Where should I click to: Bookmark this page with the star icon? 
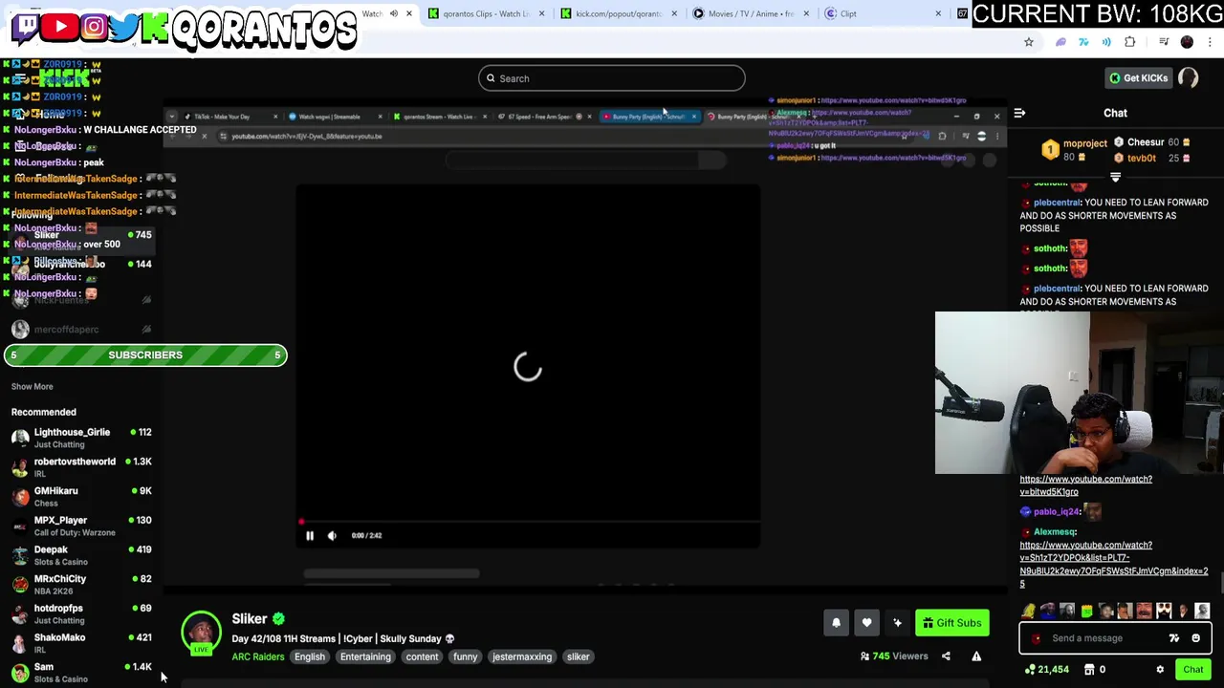coord(1029,42)
